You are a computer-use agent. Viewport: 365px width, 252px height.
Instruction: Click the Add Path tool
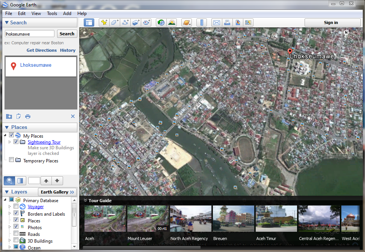[x=125, y=22]
